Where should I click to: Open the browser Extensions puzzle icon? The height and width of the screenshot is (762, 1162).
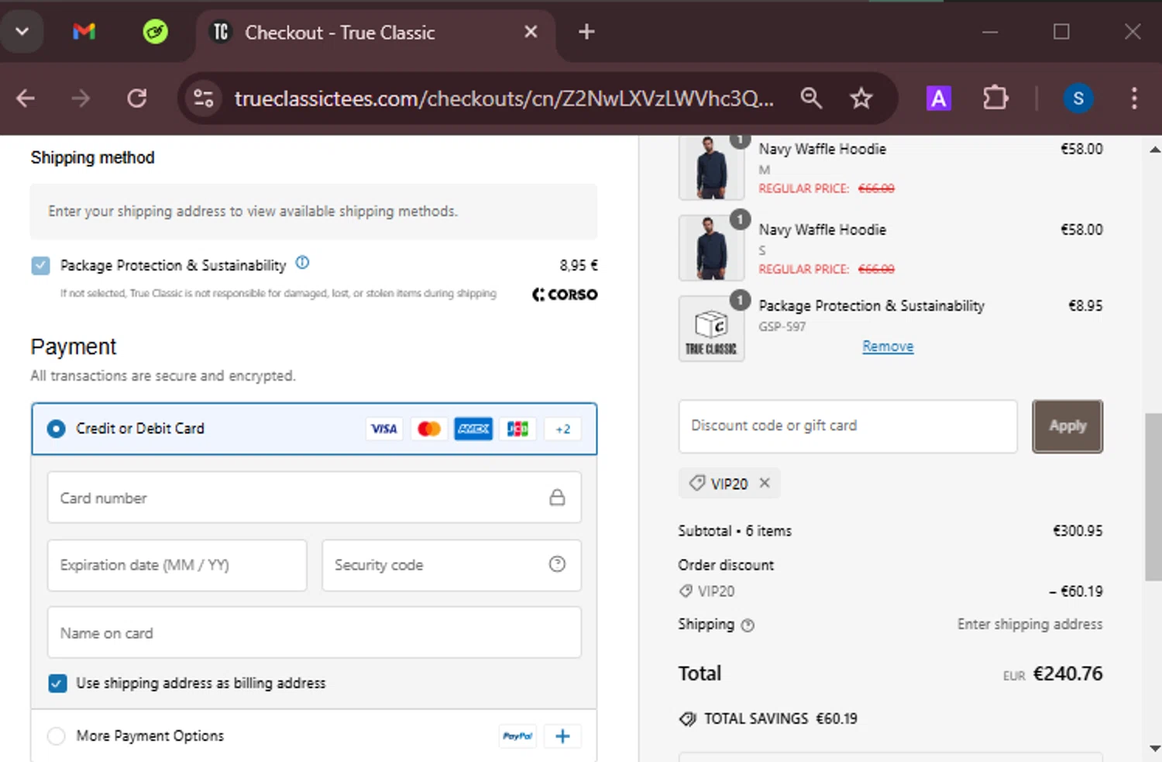tap(995, 98)
